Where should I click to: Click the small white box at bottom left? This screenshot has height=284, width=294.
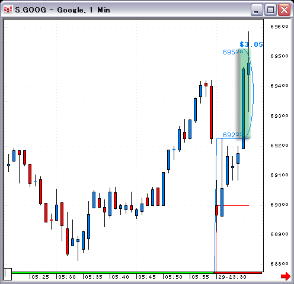coord(8,274)
